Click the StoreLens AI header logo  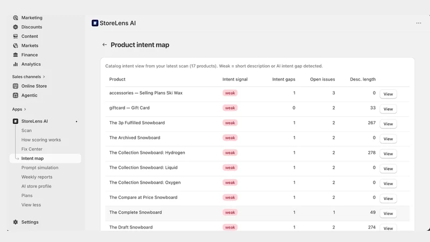coord(95,23)
